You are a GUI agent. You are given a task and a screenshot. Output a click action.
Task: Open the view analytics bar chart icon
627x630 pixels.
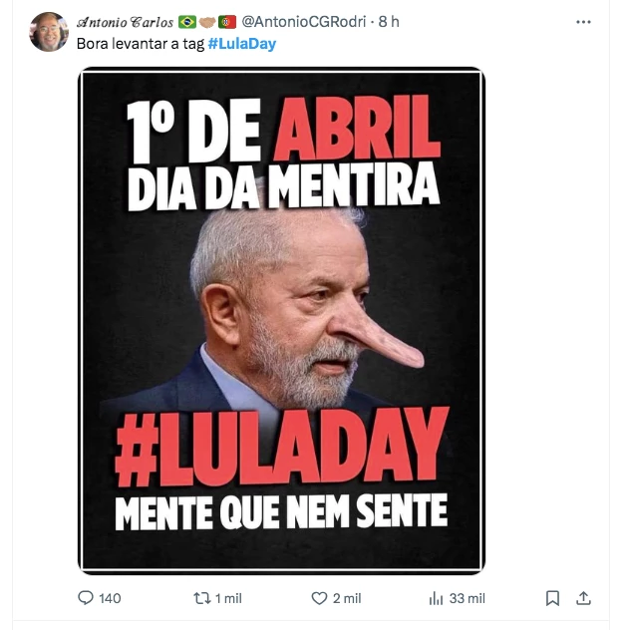436,598
